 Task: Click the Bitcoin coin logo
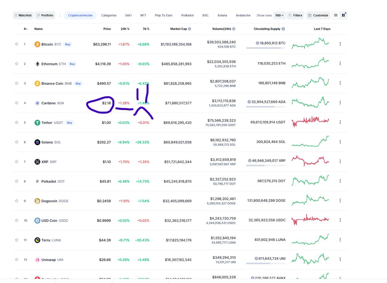coord(37,44)
